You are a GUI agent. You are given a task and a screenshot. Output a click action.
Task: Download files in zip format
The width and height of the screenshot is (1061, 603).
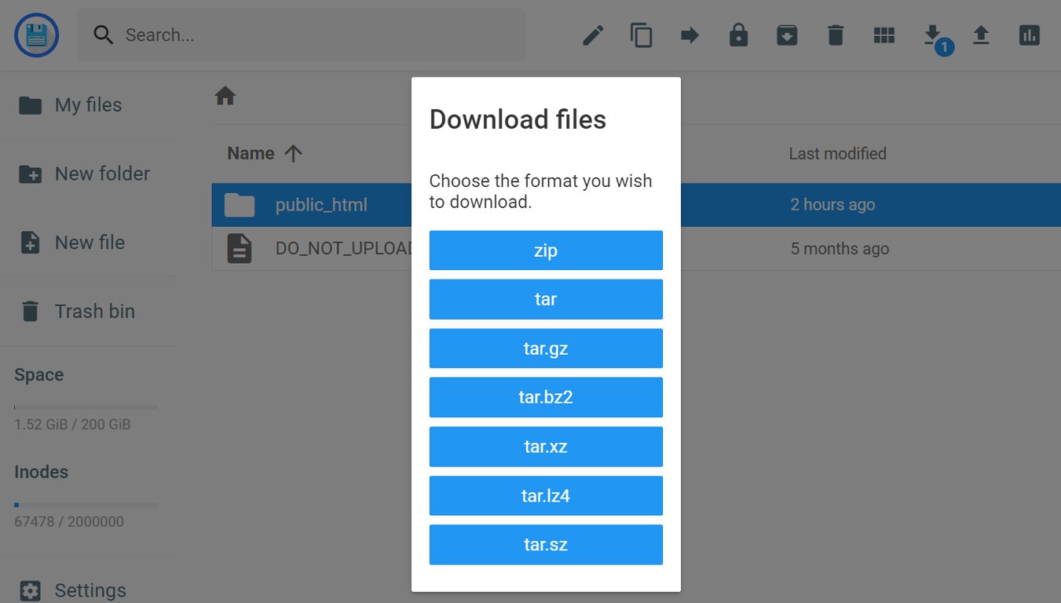click(546, 250)
